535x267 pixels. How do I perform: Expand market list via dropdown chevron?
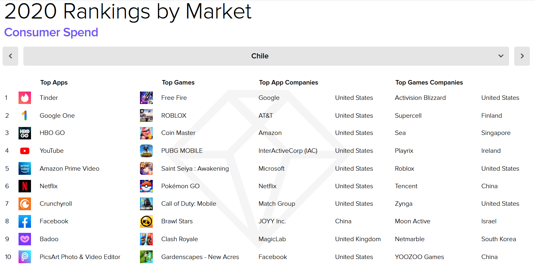(501, 56)
